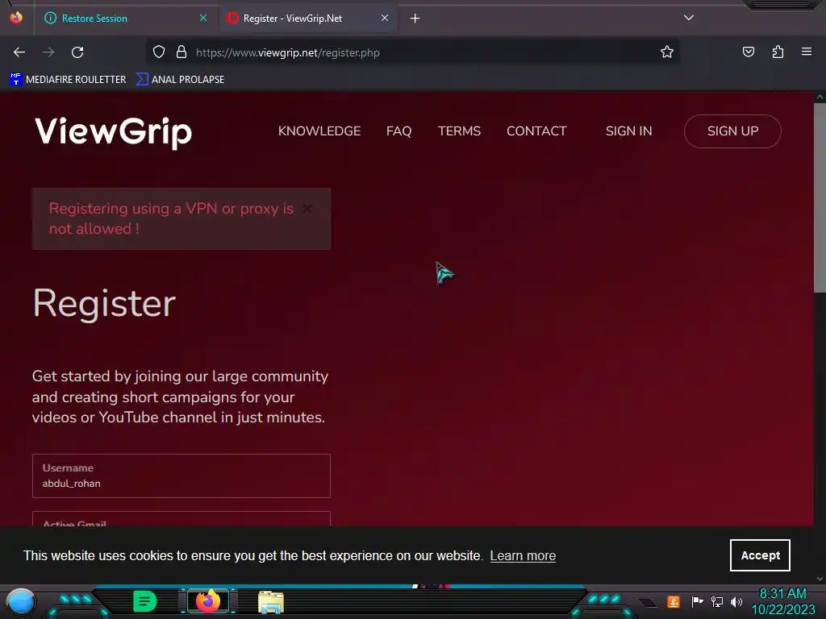Open Action Center flag tray icon

(697, 601)
